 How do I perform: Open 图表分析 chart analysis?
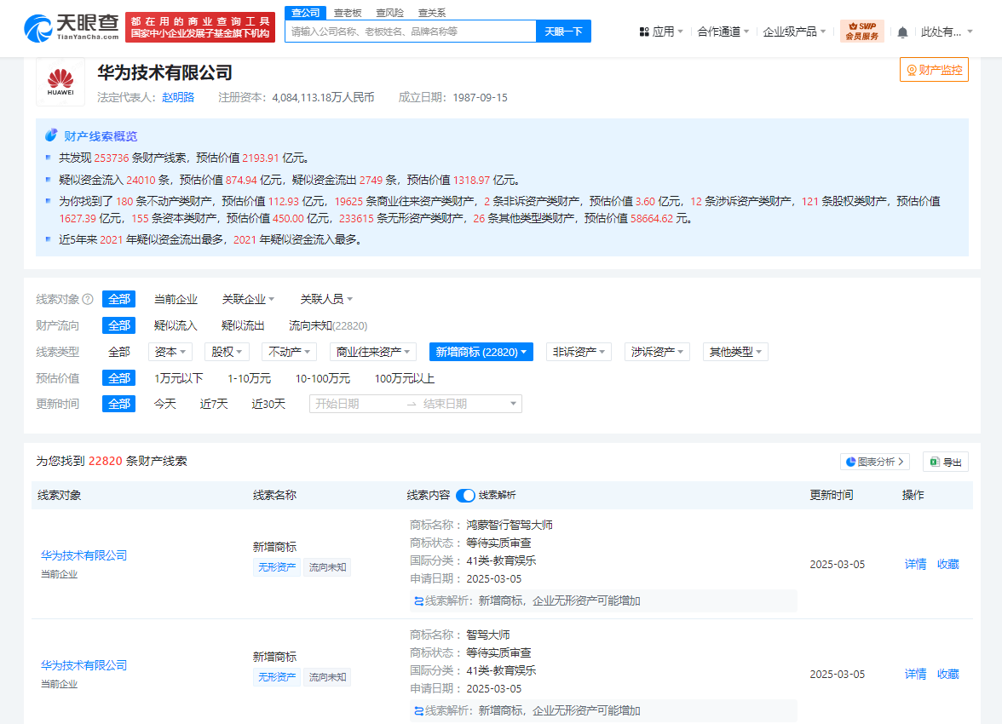[874, 462]
